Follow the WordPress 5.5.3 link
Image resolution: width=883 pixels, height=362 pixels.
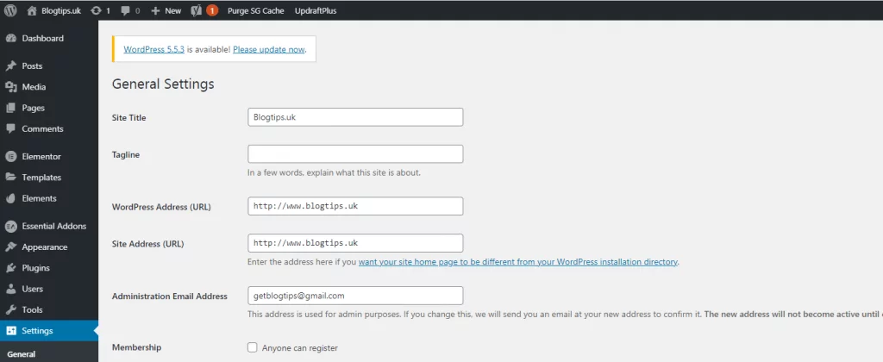(153, 49)
